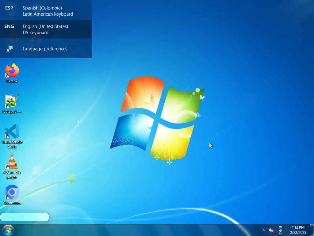Show hidden icons in system tray
314x236 pixels.
[264, 230]
